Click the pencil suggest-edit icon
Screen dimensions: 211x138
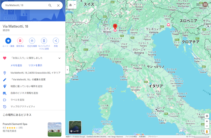click(5, 80)
